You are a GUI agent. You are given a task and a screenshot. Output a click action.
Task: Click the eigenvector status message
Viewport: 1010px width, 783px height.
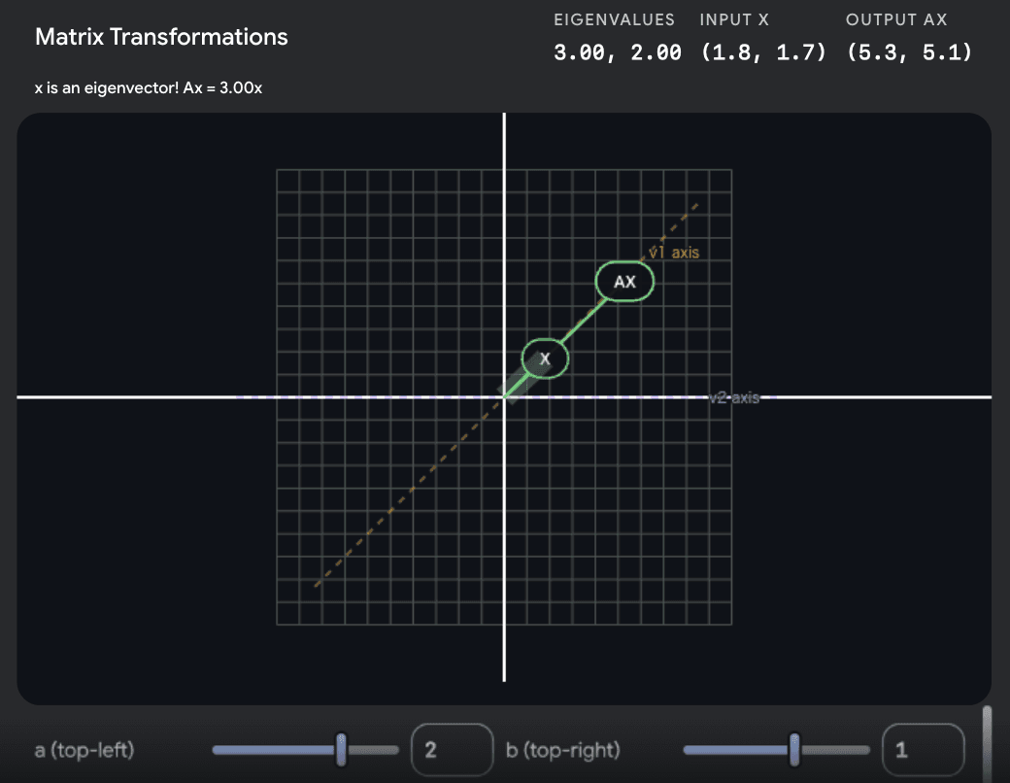tap(149, 88)
